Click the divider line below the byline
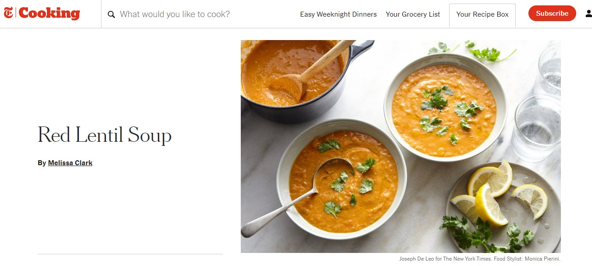 [x=130, y=254]
